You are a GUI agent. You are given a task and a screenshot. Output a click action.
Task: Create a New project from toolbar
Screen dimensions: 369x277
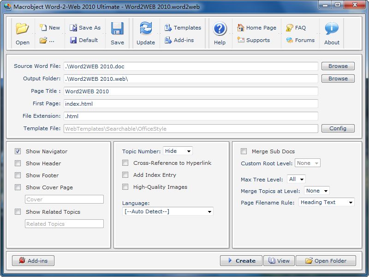pyautogui.click(x=50, y=28)
